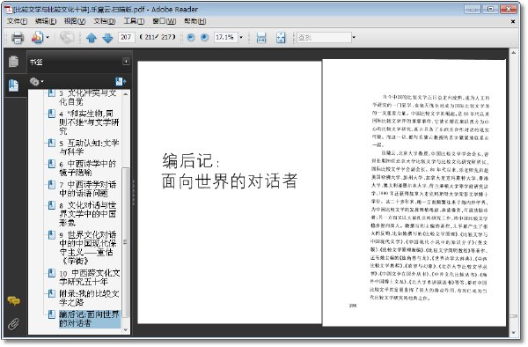The width and height of the screenshot is (528, 347).
Task: Select bookmark 10 中西跨文化文学研究五十年
Action: click(x=89, y=277)
